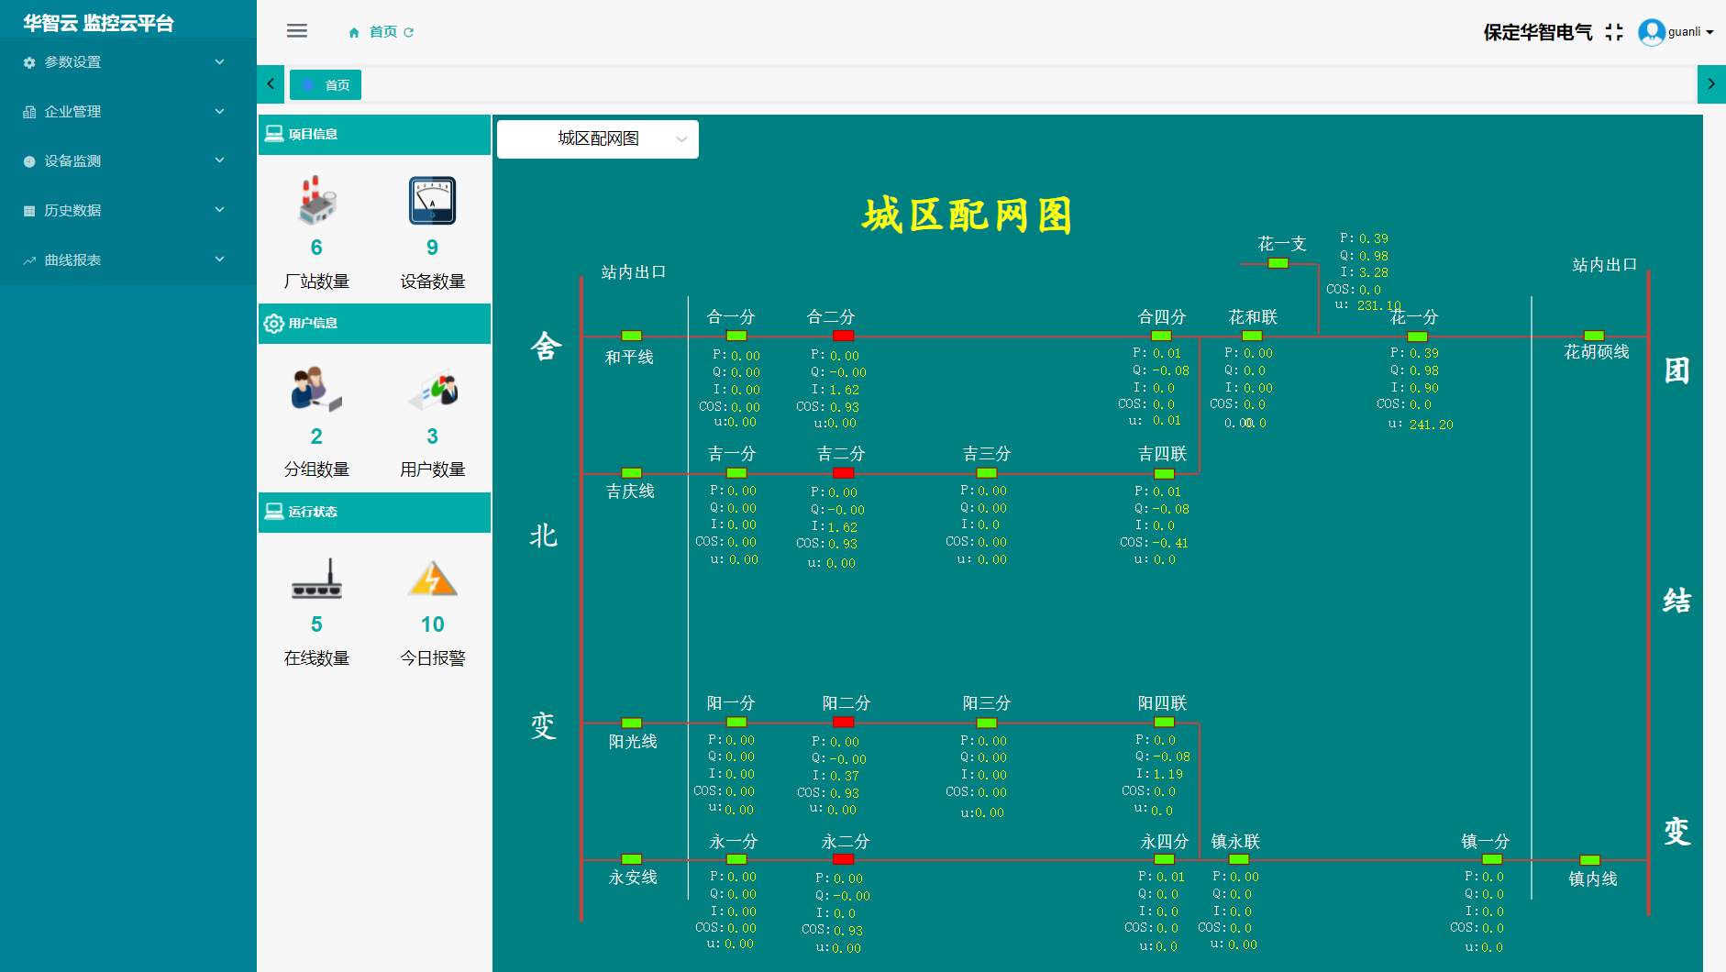1726x972 pixels.
Task: Click the meter icon for 设备数量
Action: pyautogui.click(x=432, y=201)
